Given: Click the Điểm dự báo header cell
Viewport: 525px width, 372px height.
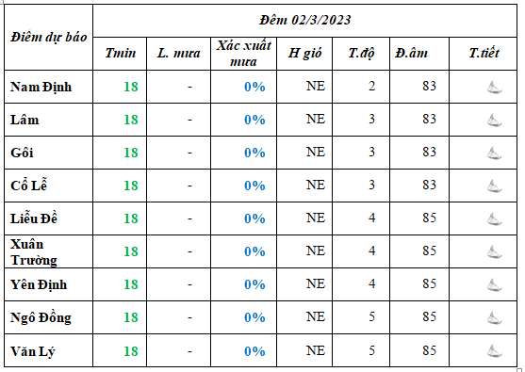Looking at the screenshot, I should point(49,37).
